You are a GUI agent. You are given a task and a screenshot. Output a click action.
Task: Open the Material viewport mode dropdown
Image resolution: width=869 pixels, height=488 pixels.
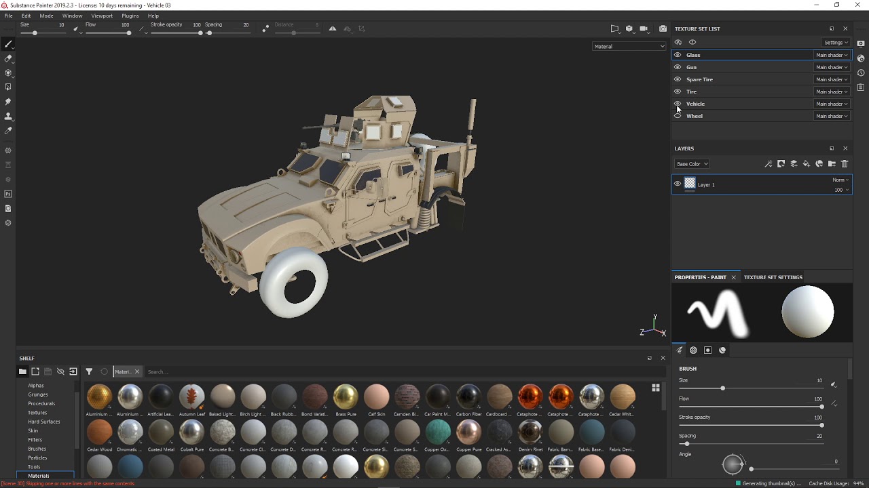coord(629,46)
